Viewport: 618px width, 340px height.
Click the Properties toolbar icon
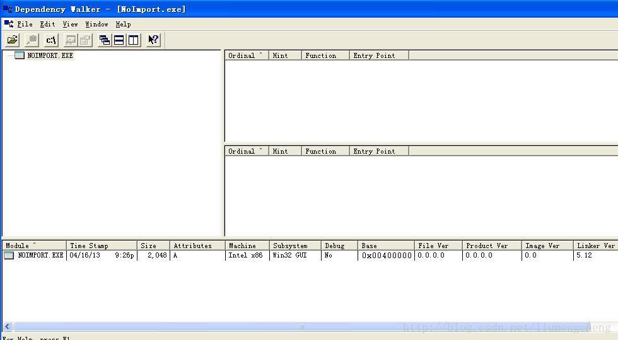coord(85,40)
